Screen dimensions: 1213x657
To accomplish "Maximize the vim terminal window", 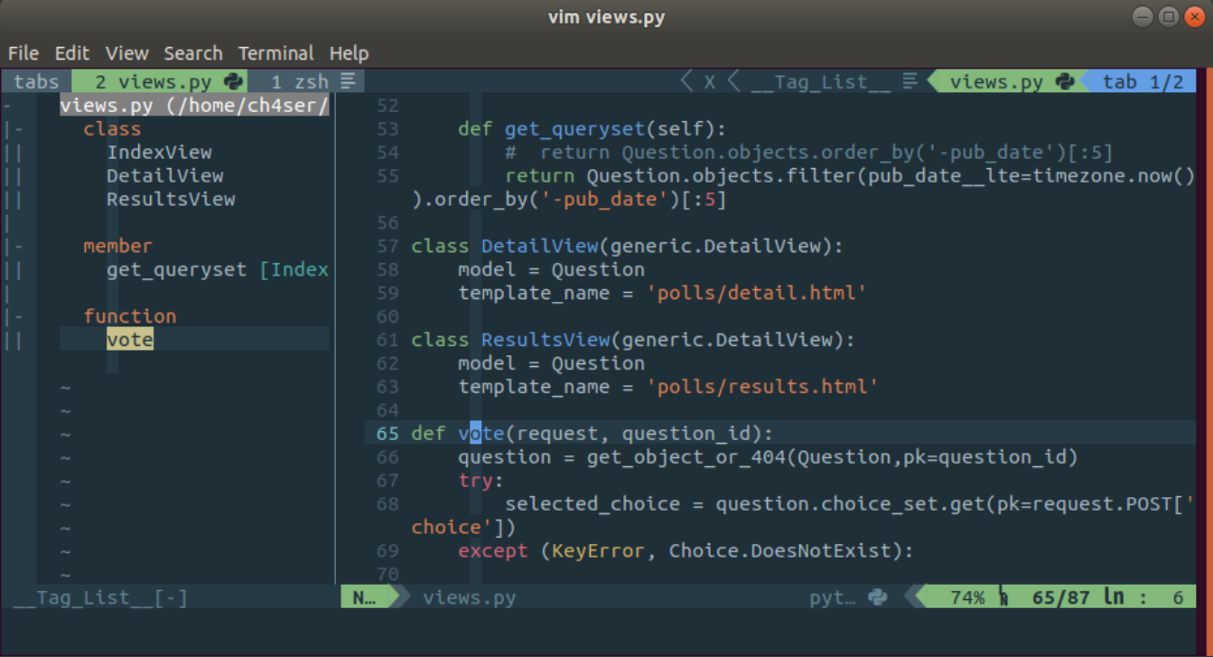I will tap(1168, 16).
